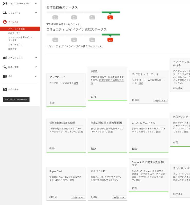Click こちら link in カスタム URL card
Screen dimensions: 190x205
pos(94,180)
